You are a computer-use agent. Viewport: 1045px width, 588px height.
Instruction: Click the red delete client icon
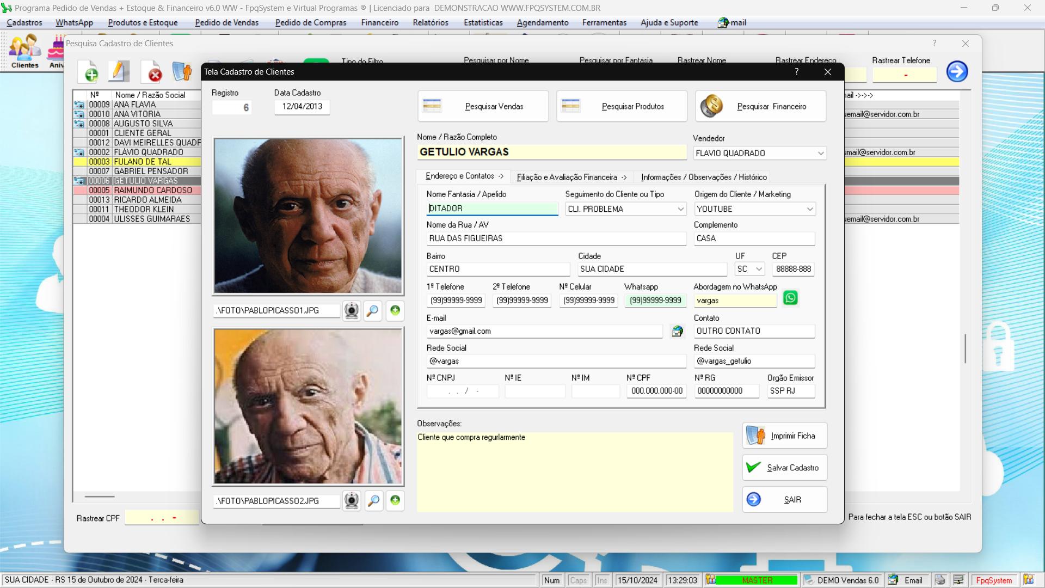pos(153,72)
